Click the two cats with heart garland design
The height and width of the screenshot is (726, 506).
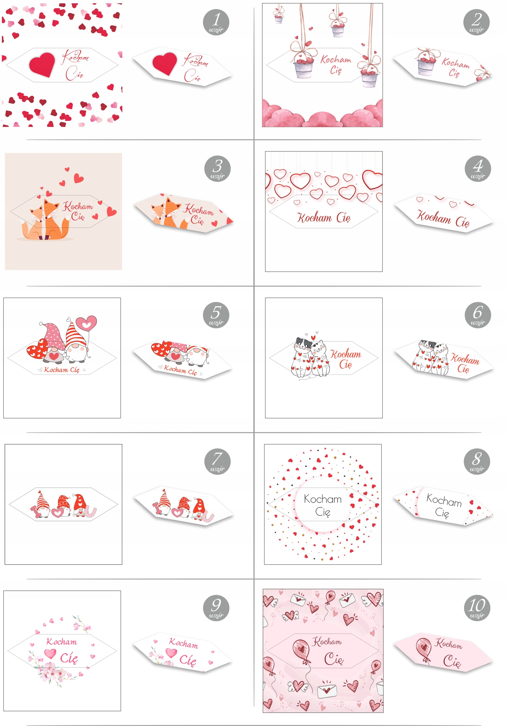pyautogui.click(x=324, y=358)
